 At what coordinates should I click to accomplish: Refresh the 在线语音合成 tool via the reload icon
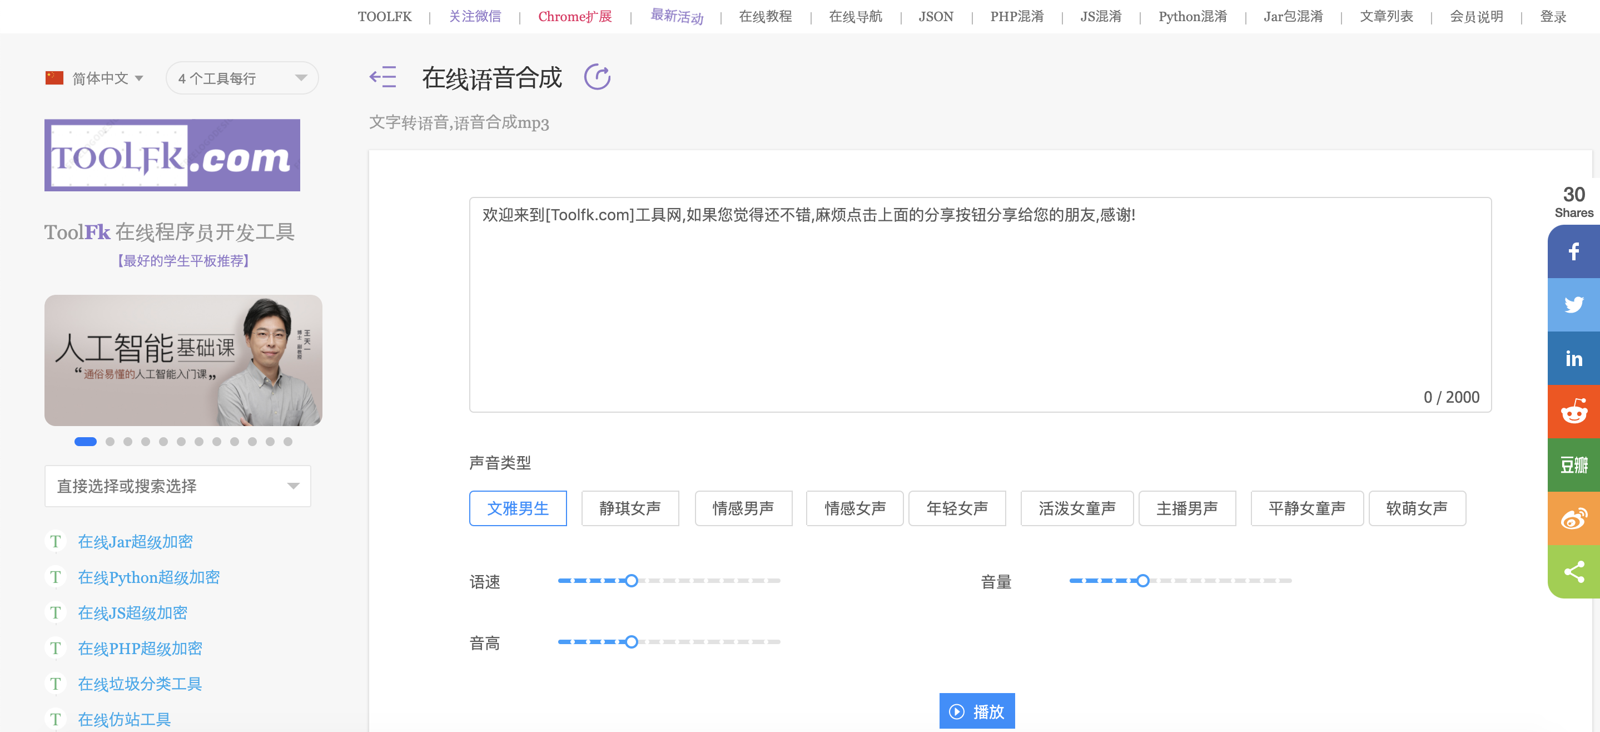click(597, 77)
